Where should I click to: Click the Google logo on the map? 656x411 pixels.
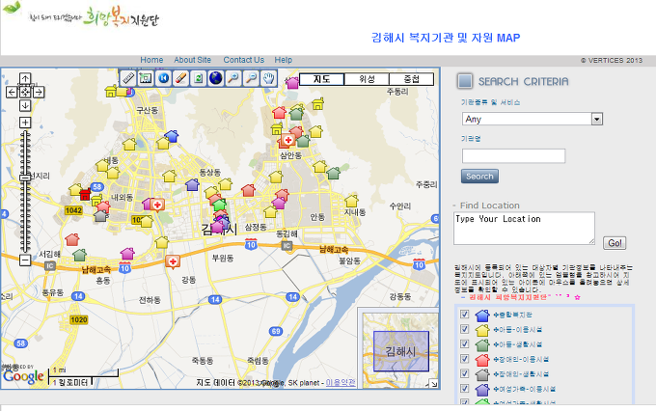pyautogui.click(x=23, y=377)
